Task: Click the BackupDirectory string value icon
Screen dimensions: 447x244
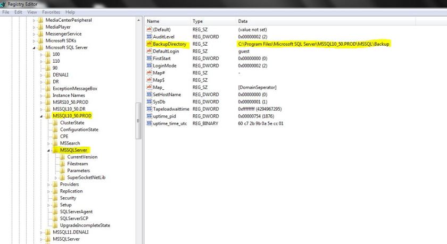Action: pos(149,44)
